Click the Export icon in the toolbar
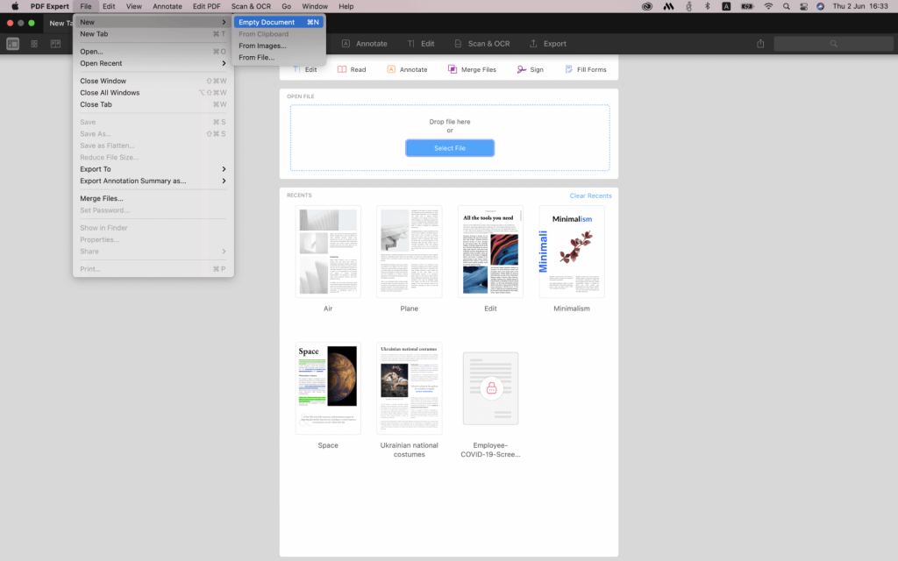 point(548,42)
